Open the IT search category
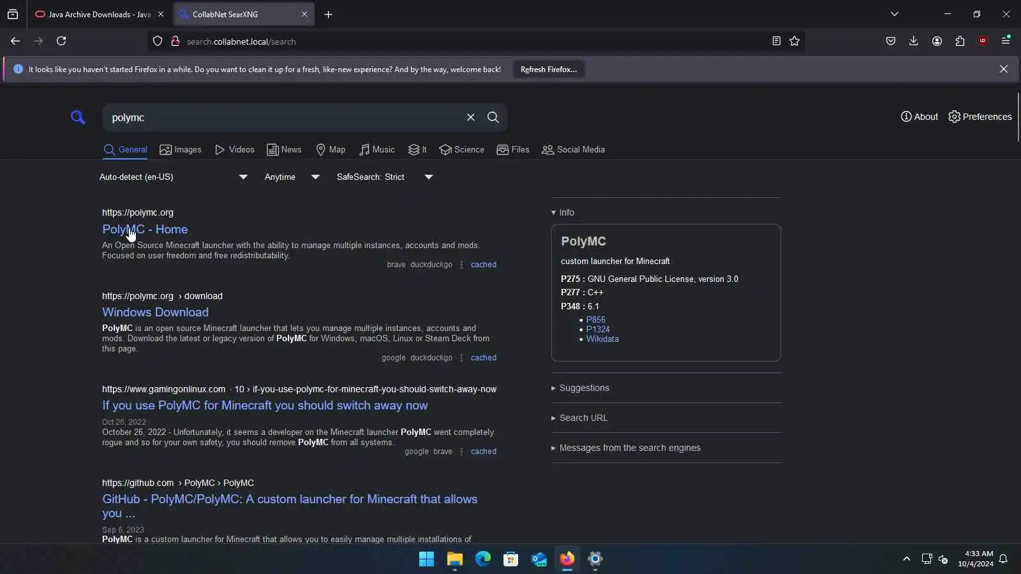Image resolution: width=1021 pixels, height=574 pixels. [417, 150]
